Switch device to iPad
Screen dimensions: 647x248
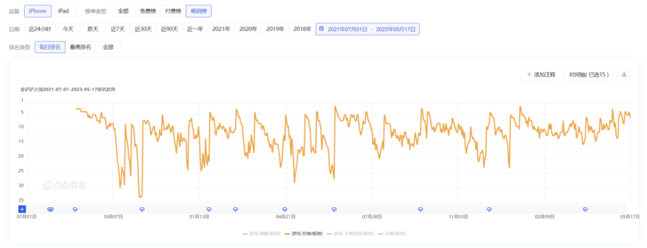(x=63, y=11)
